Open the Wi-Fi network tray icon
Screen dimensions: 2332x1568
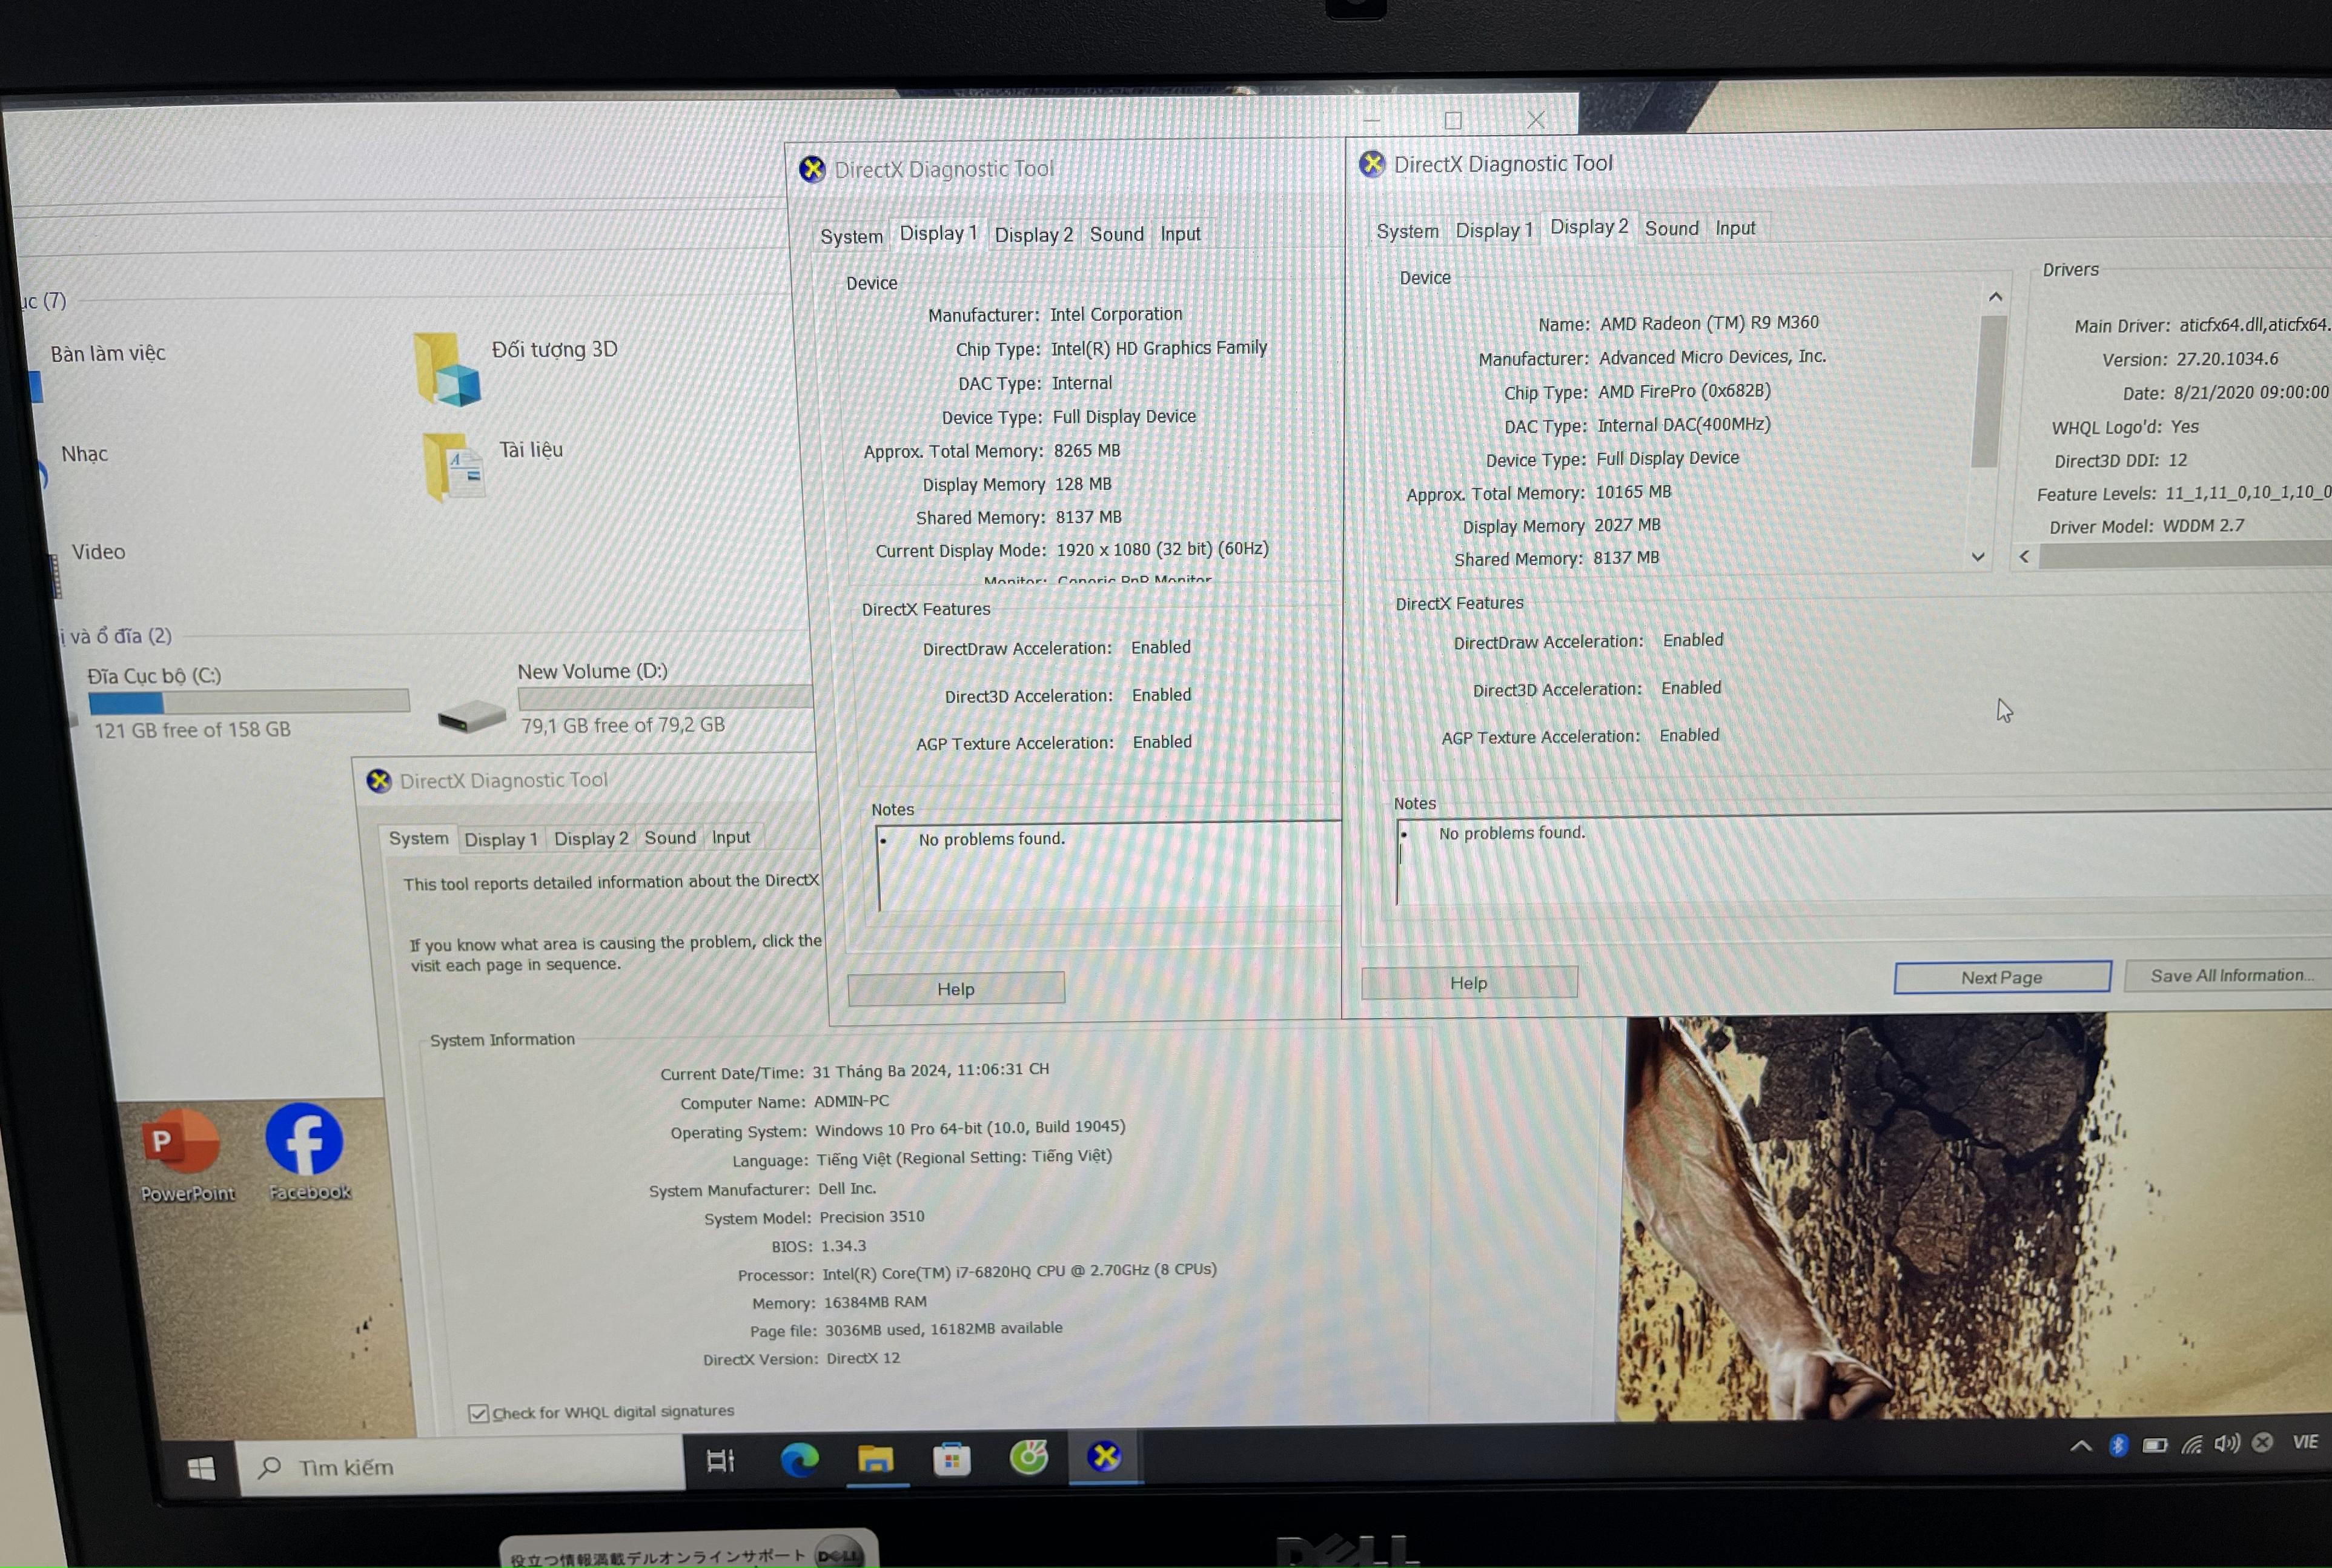[x=2192, y=1444]
